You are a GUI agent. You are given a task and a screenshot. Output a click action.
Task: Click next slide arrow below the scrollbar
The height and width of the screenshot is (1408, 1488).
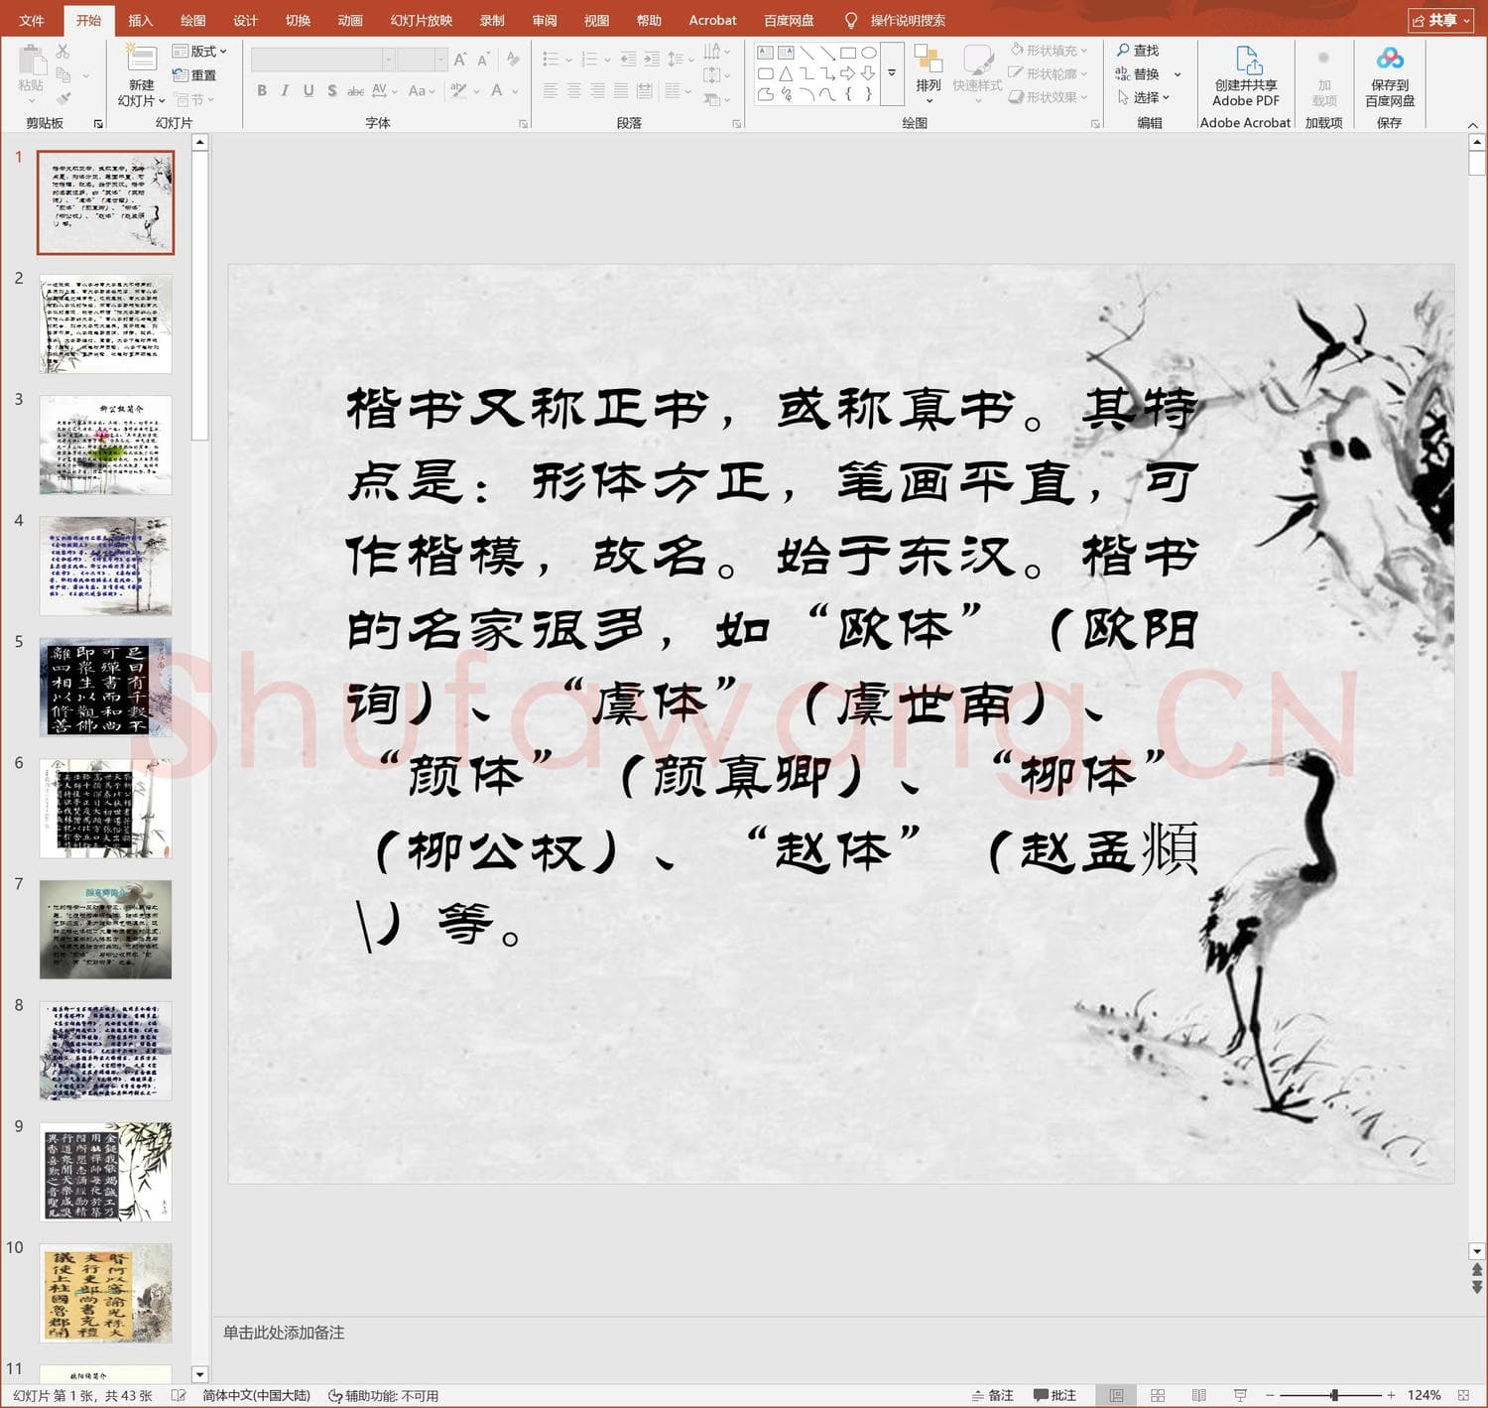coord(1477,1287)
